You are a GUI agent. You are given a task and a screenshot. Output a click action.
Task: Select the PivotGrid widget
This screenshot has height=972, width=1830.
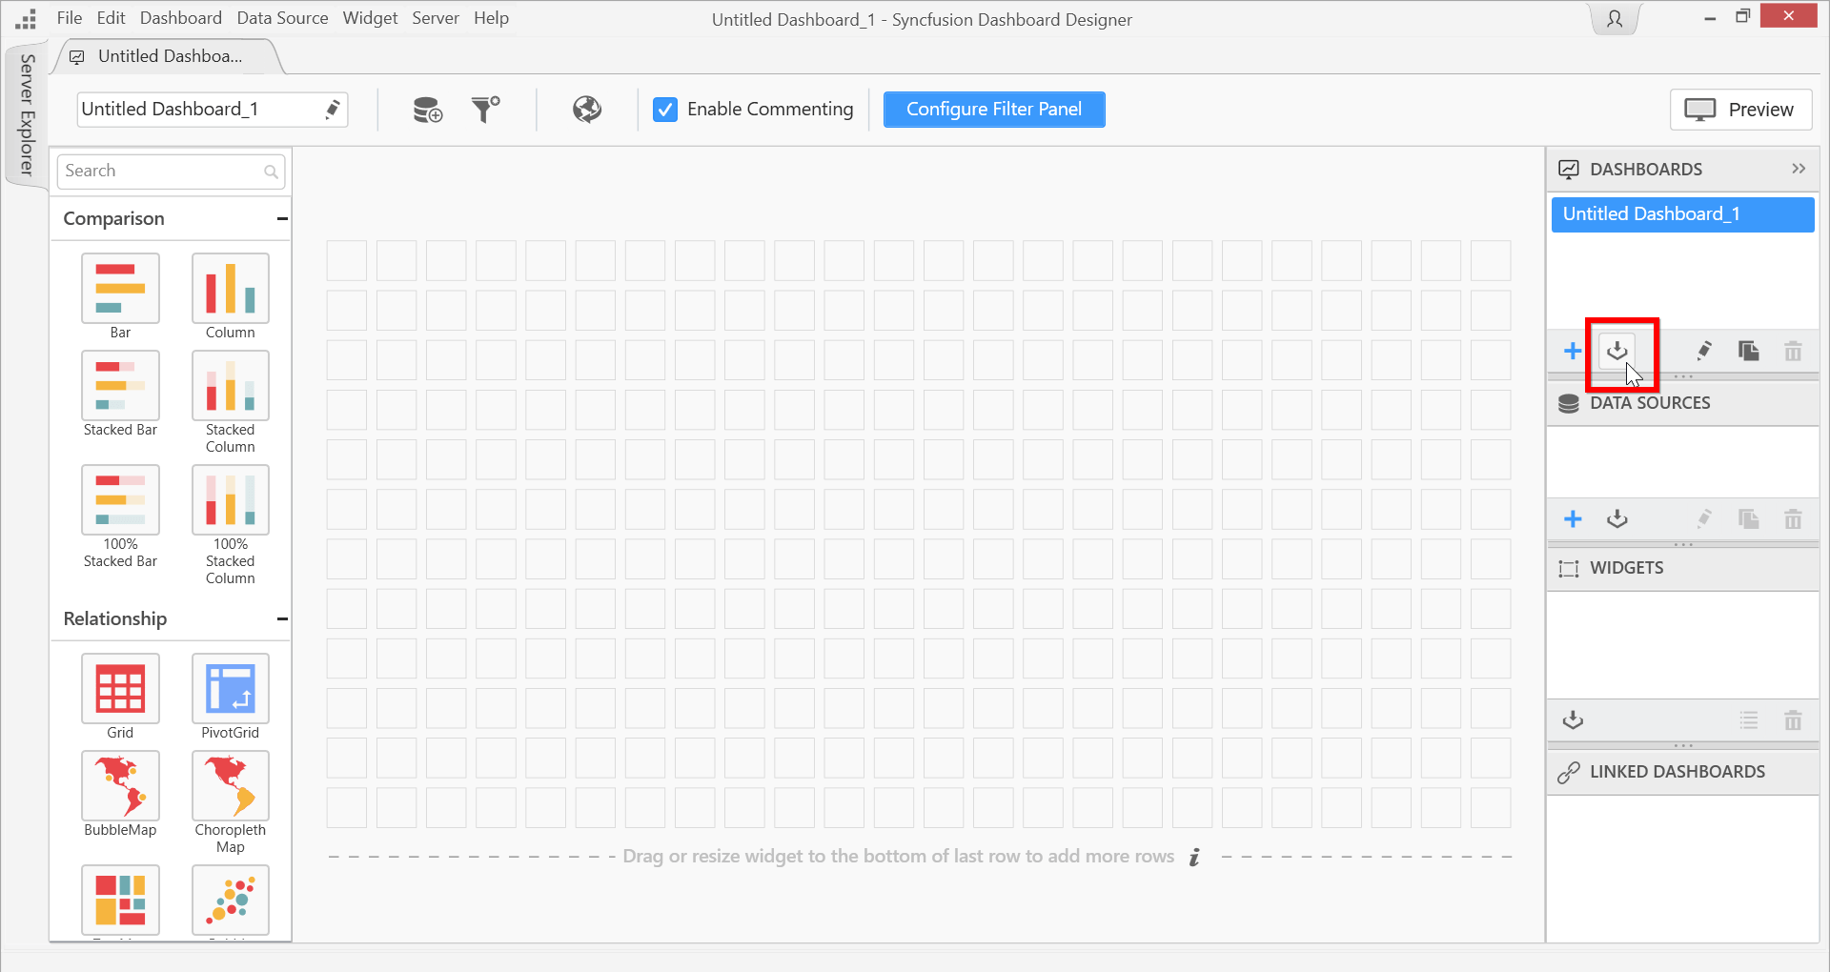231,689
